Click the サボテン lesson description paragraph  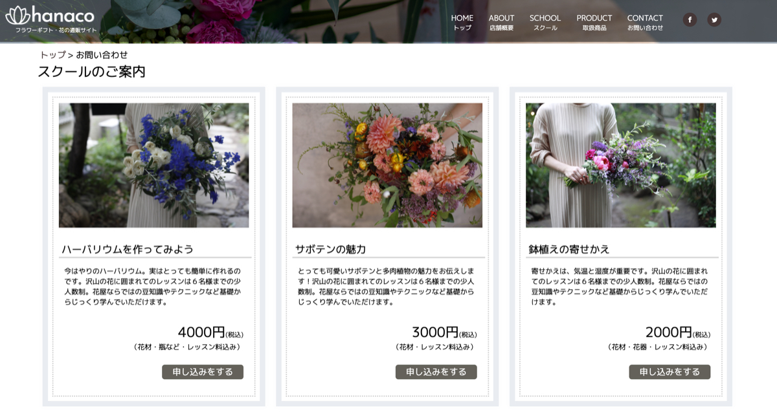(387, 286)
